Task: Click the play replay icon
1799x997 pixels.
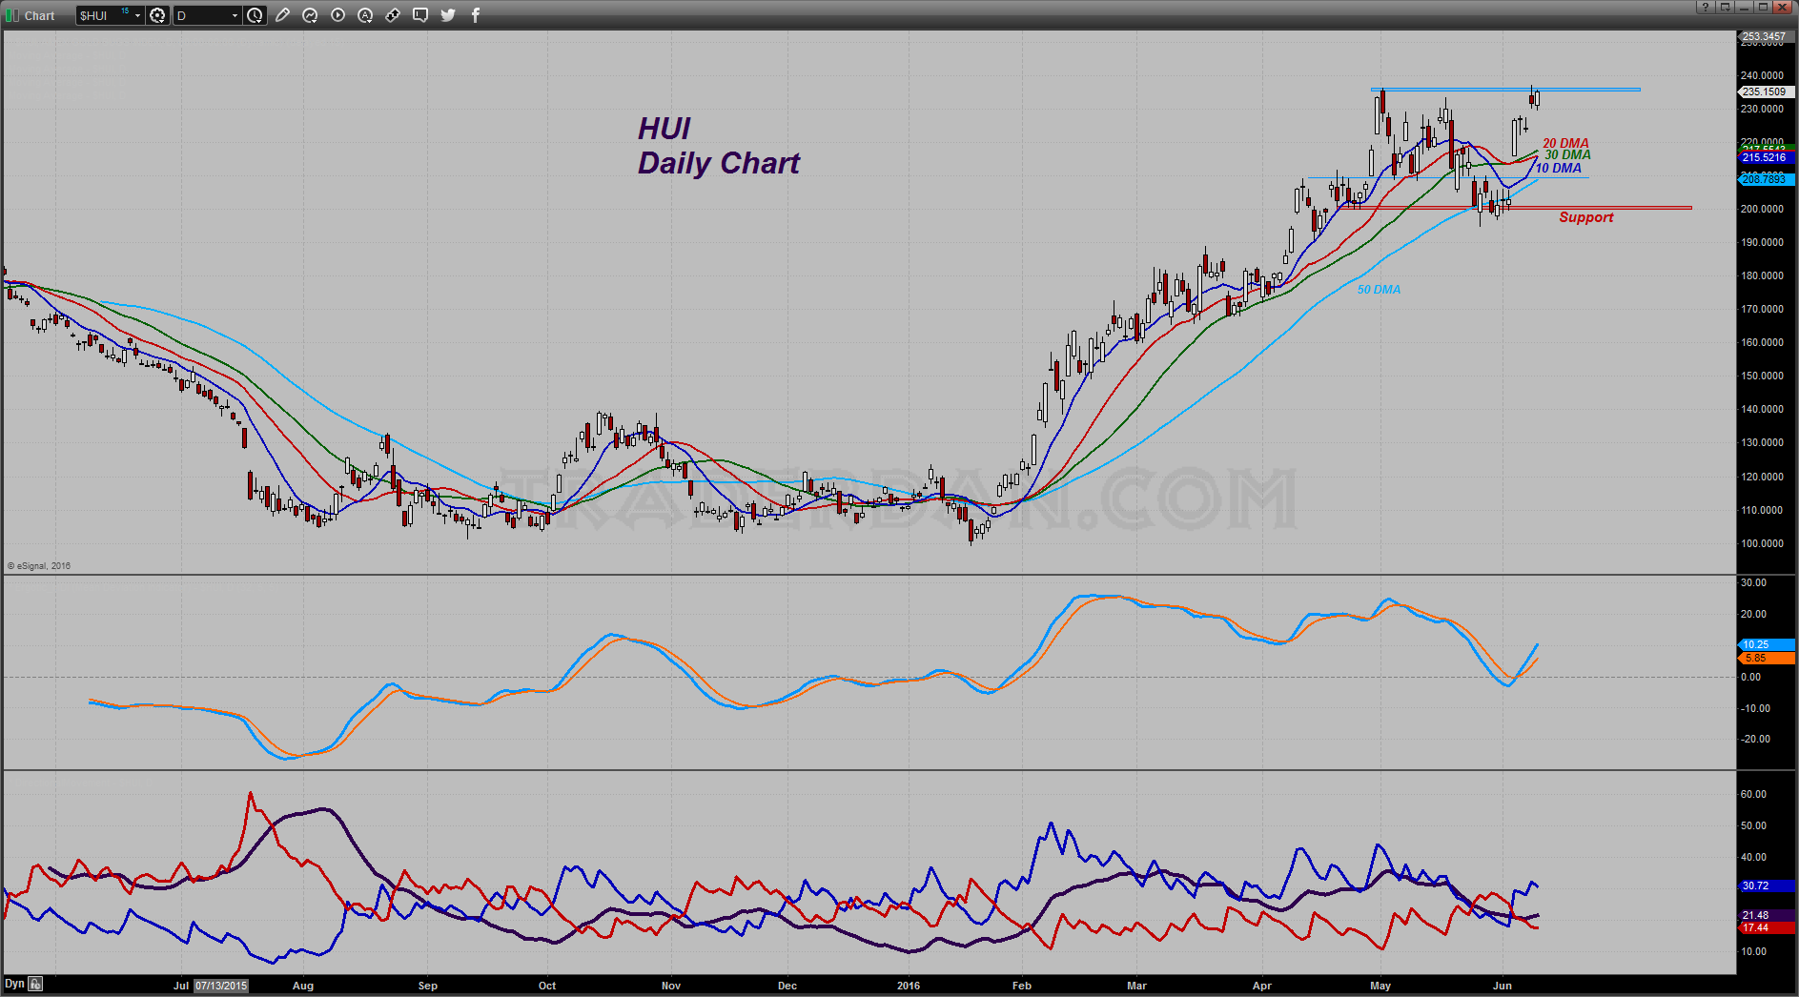Action: click(337, 15)
